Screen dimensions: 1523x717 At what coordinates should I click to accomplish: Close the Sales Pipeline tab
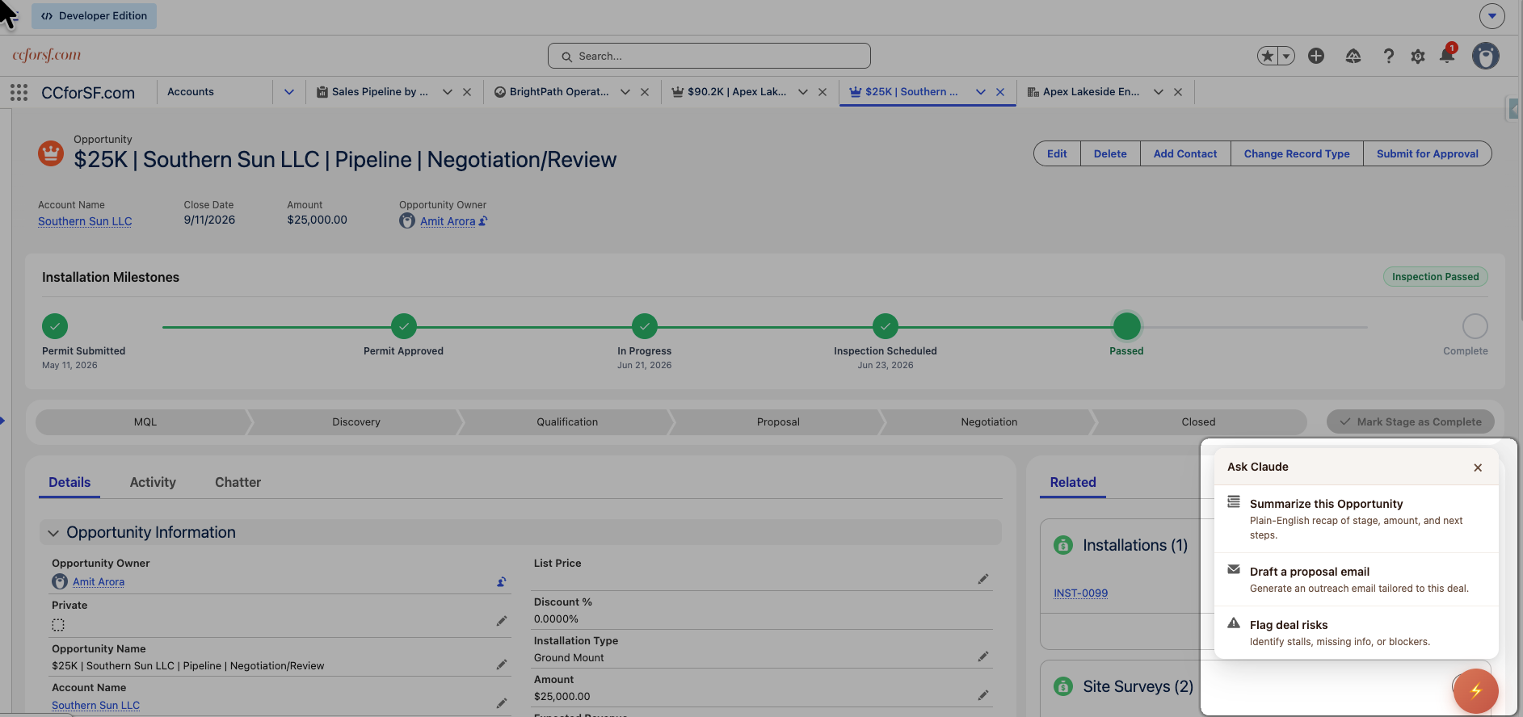tap(467, 92)
